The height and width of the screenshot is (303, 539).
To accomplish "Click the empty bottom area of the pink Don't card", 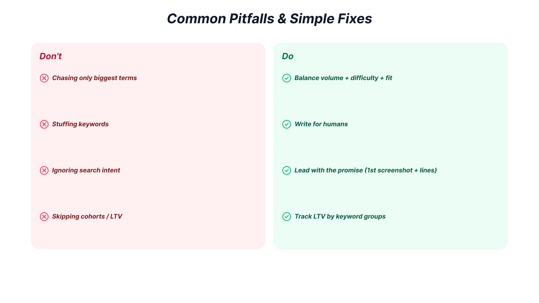I will click(148, 237).
